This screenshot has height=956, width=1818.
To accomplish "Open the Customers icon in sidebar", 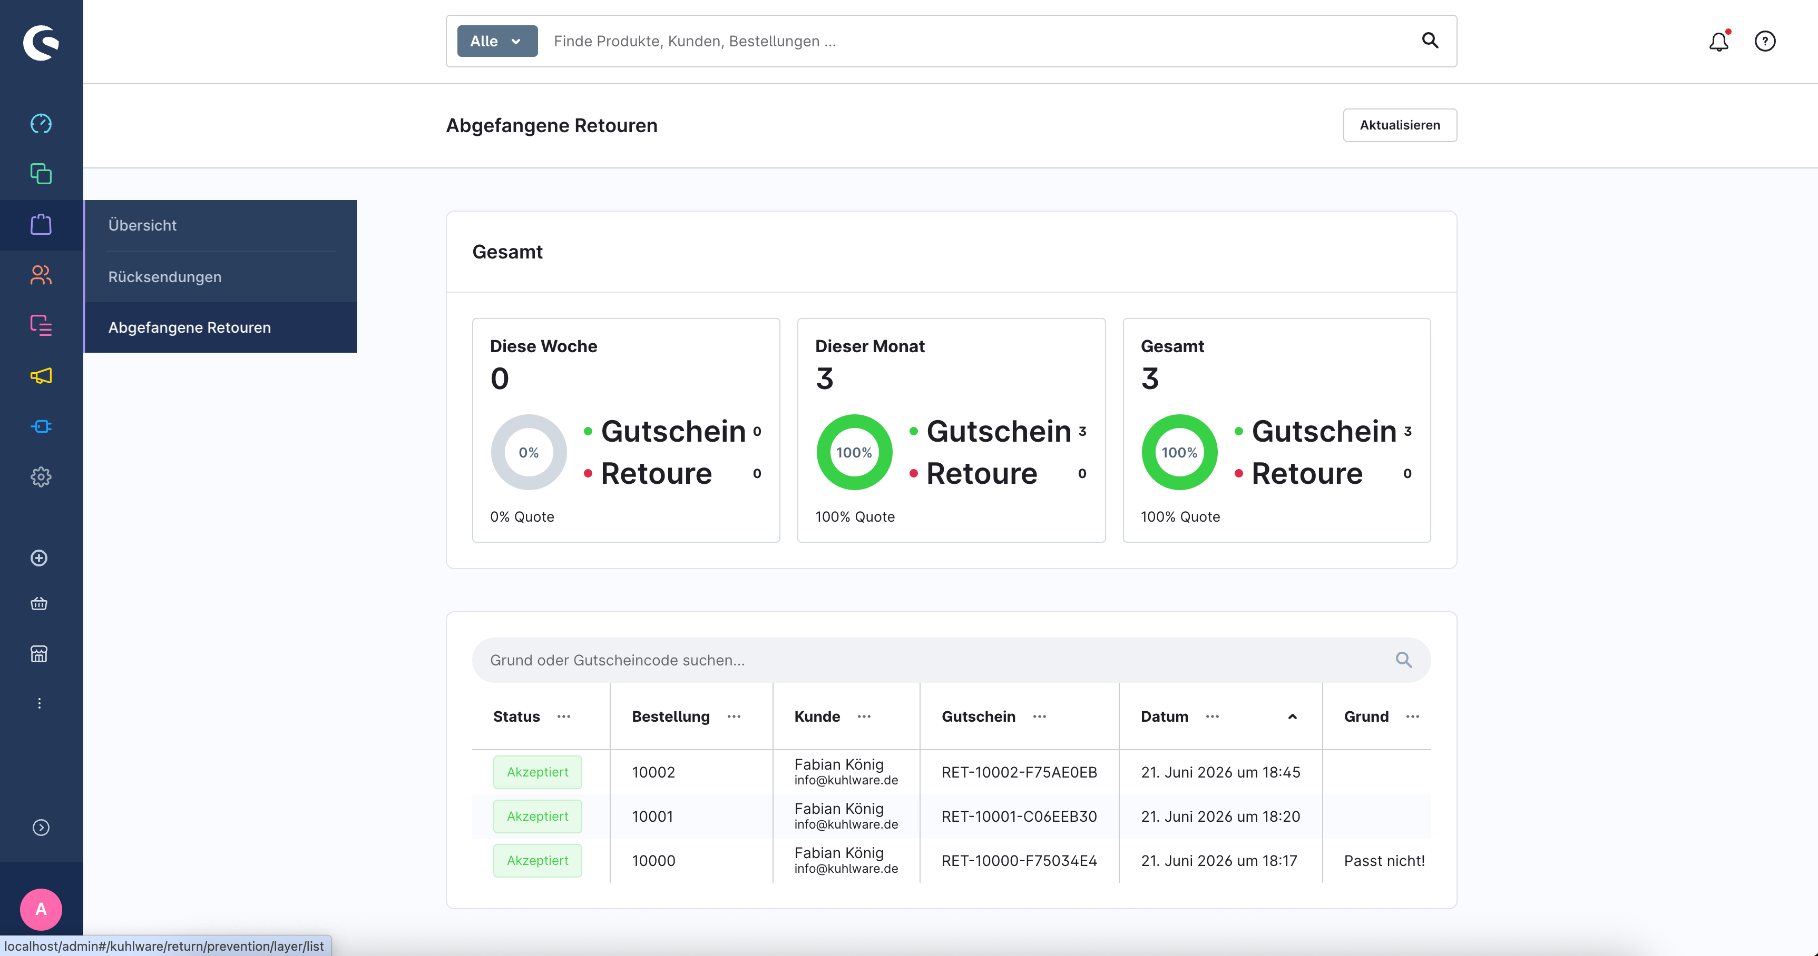I will point(41,275).
